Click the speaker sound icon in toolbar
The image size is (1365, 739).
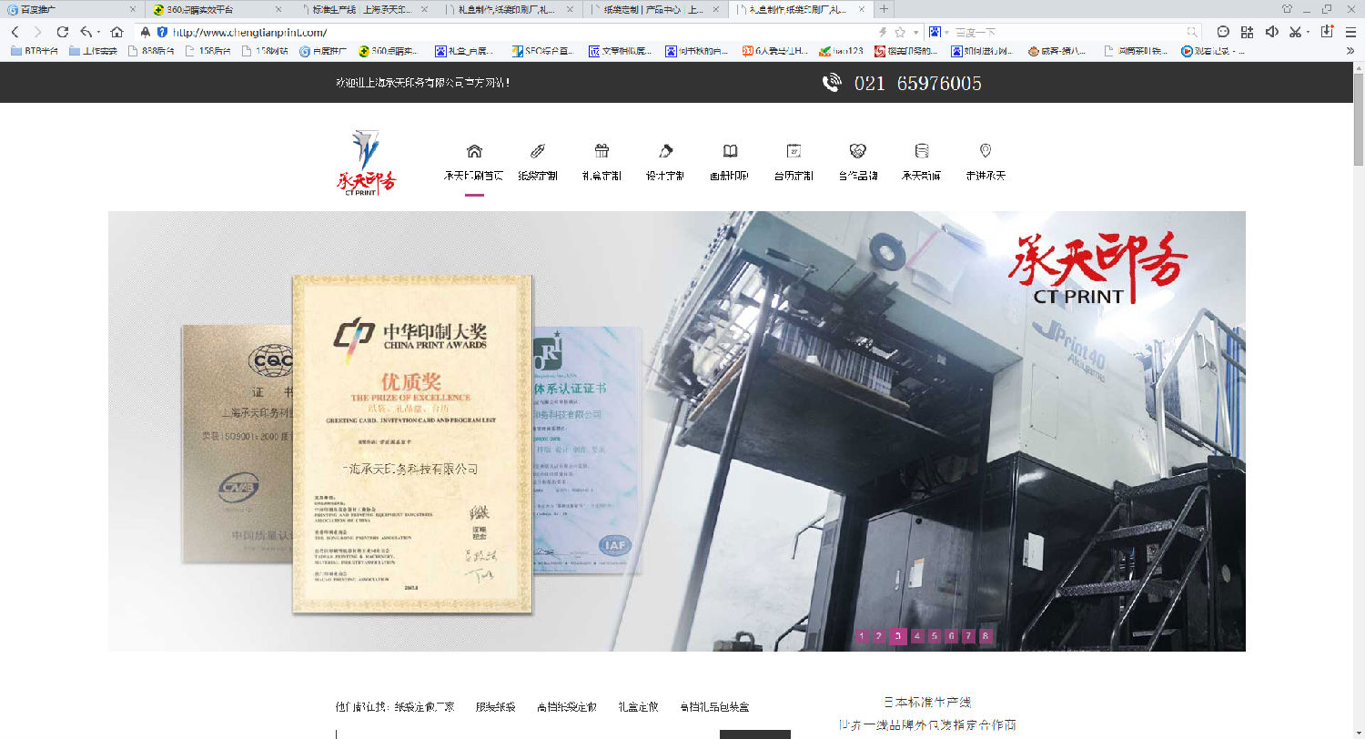[1271, 32]
